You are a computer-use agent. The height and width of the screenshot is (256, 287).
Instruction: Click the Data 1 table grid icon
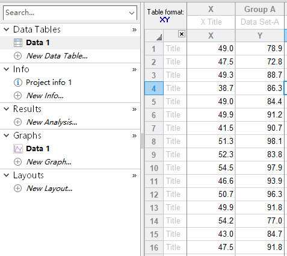18,43
